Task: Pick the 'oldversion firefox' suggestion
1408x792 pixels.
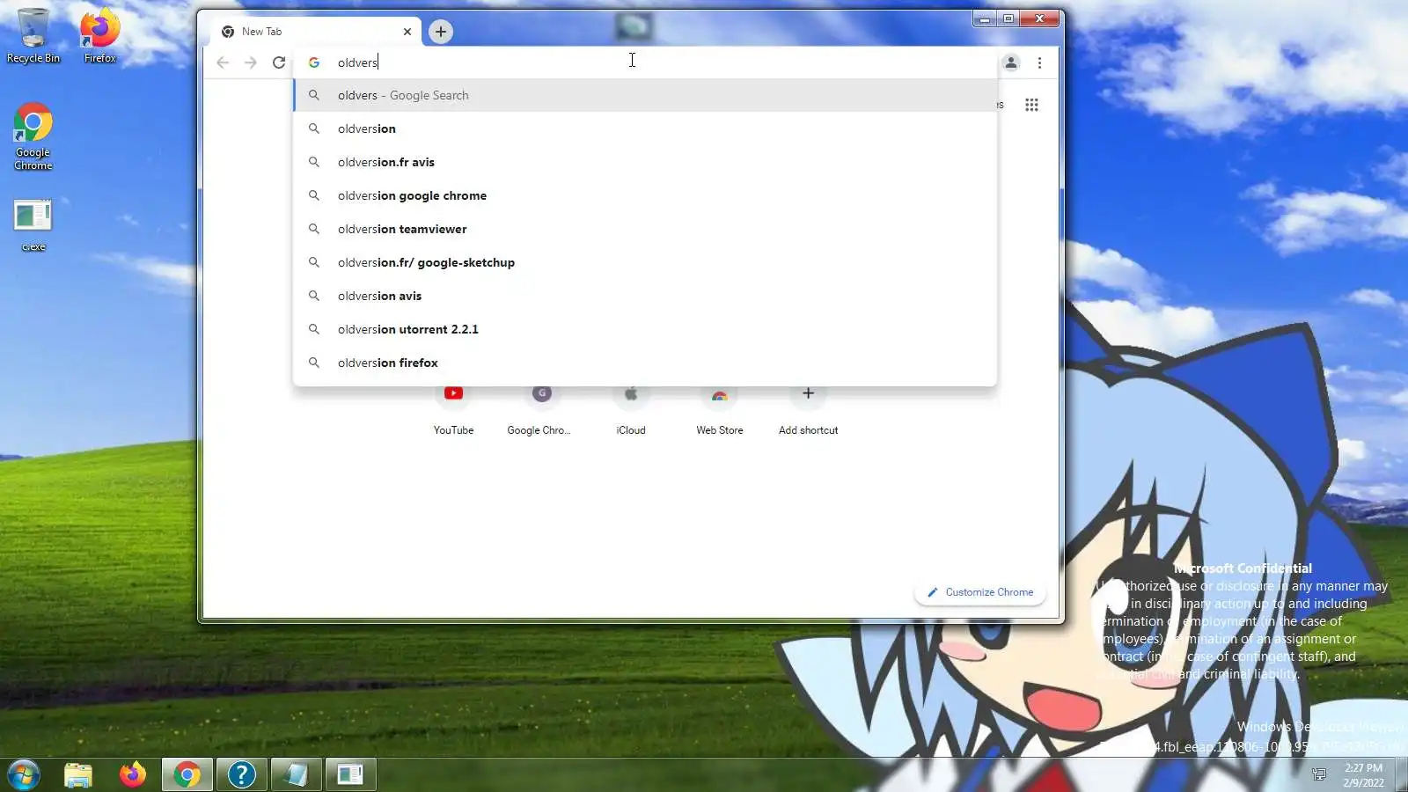Action: [x=645, y=363]
